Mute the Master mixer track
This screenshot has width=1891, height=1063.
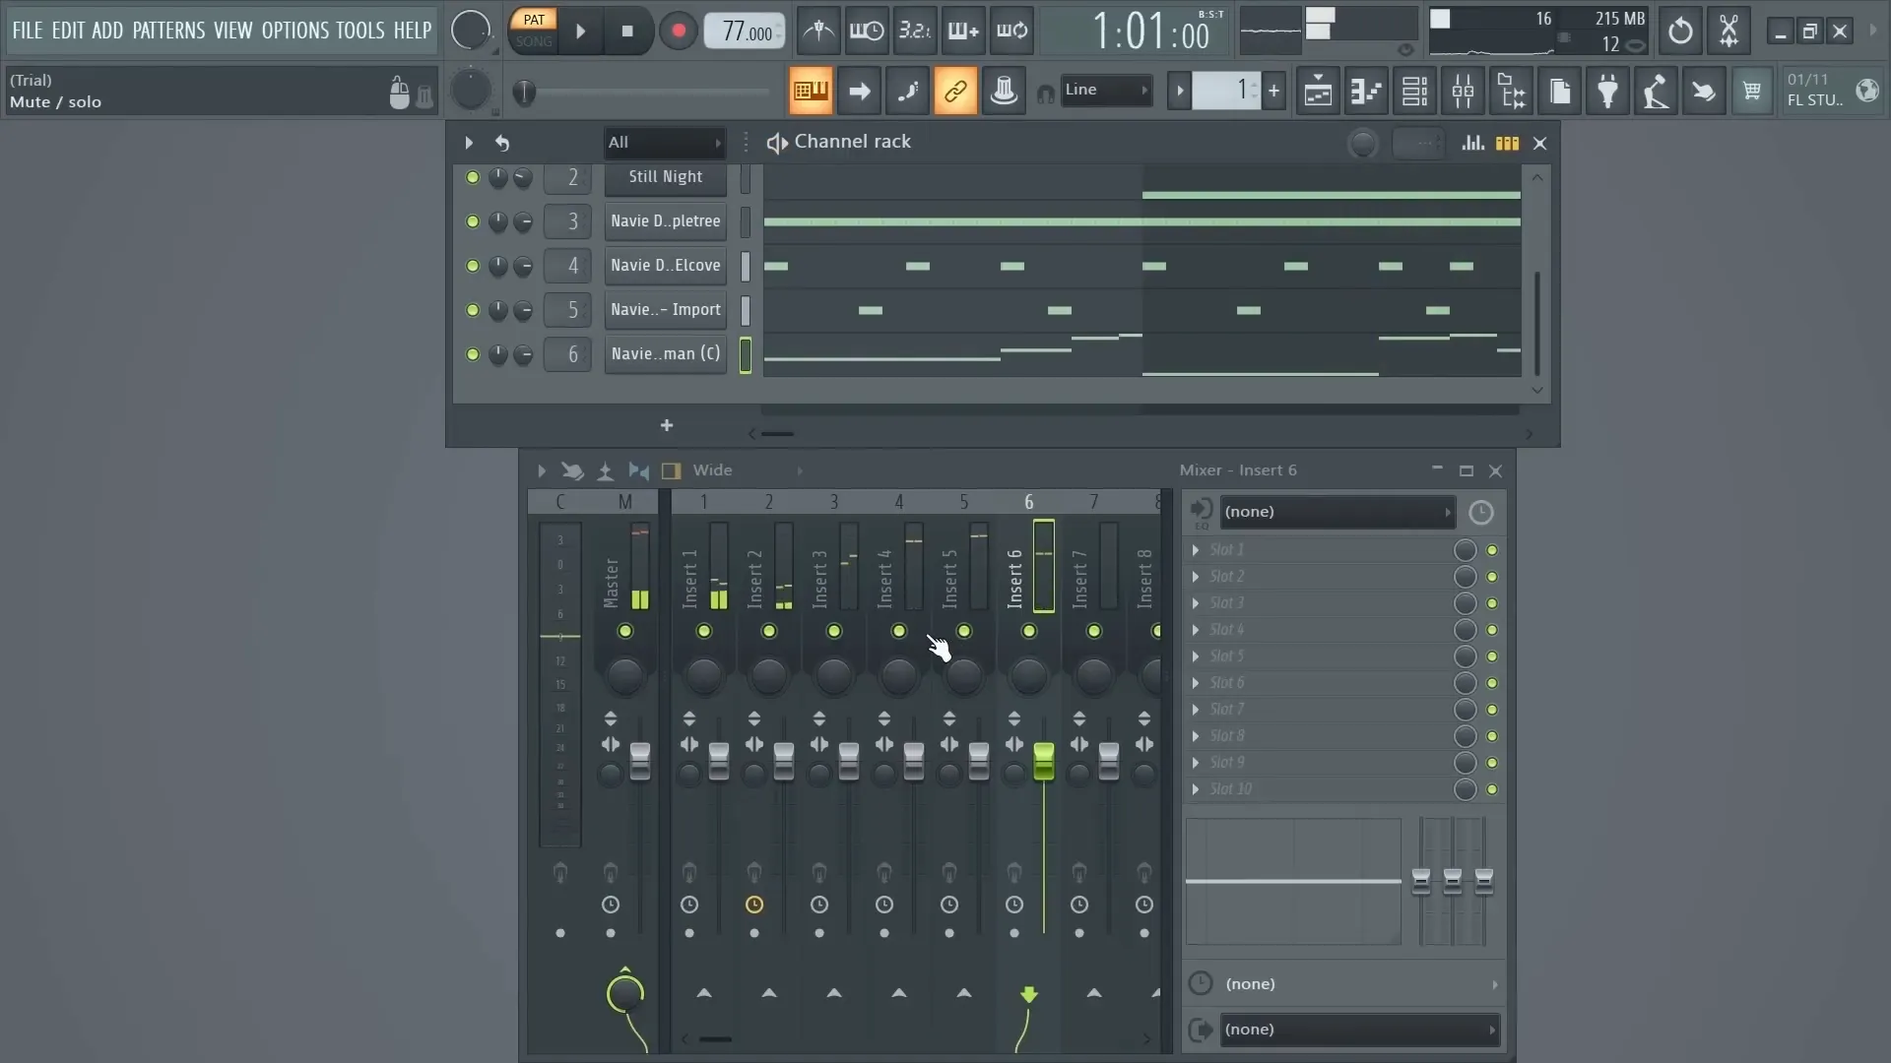pyautogui.click(x=625, y=631)
